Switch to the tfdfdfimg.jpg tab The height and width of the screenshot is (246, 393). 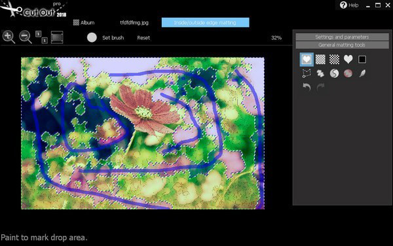click(134, 22)
